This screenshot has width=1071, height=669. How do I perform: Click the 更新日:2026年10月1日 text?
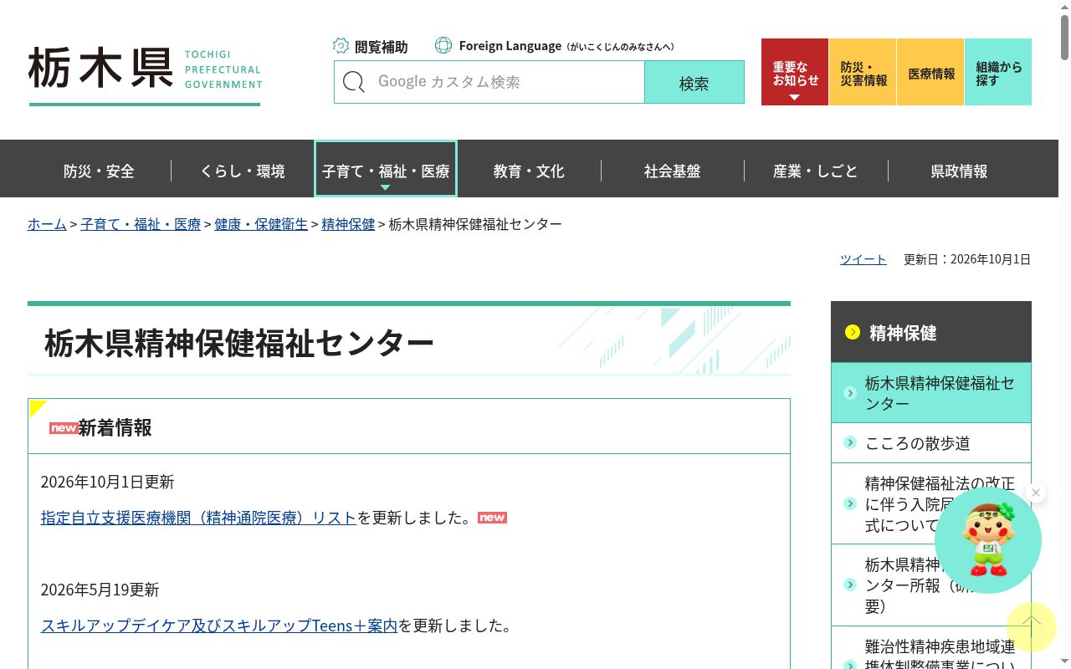click(967, 259)
